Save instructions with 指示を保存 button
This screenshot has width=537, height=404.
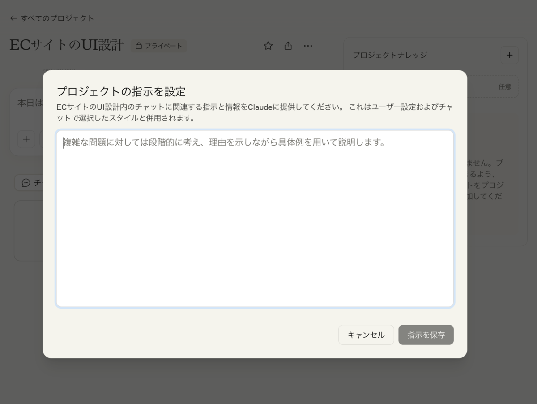[426, 335]
